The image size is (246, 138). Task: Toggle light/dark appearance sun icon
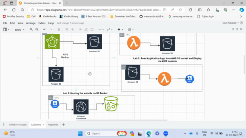(x=242, y=23)
